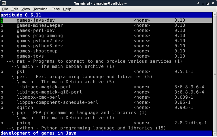This screenshot has width=217, height=137.
Task: Click the terminal's vertical scrollbar
Action: 215,73
